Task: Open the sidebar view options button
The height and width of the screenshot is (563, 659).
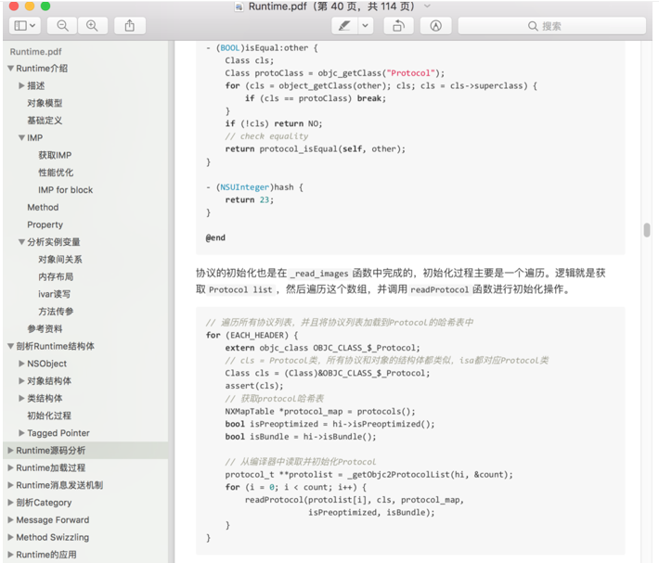Action: point(25,26)
